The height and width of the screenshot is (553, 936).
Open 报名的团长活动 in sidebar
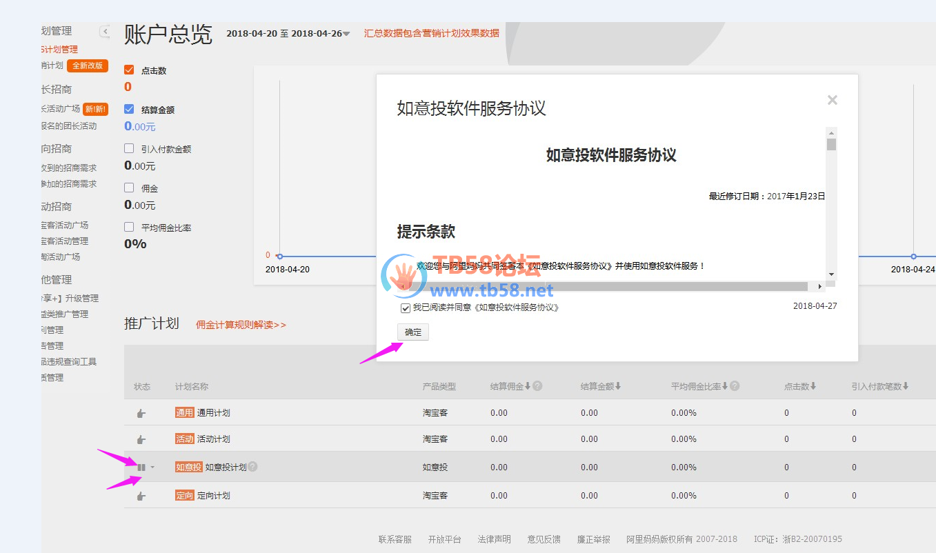coord(69,126)
